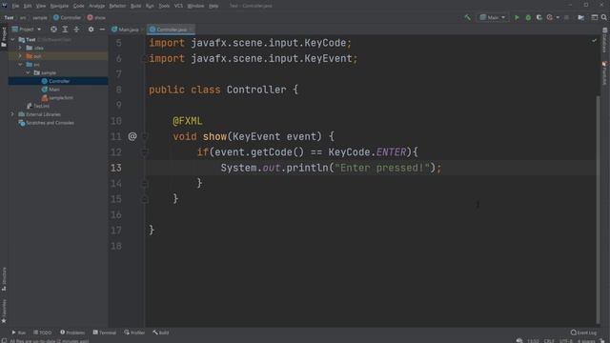Screen dimensions: 610x343
Task: Open the Help menu
Action: point(213,6)
